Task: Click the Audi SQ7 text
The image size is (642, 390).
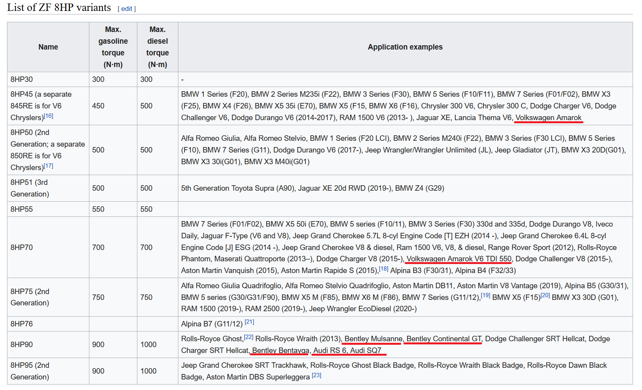Action: (366, 350)
